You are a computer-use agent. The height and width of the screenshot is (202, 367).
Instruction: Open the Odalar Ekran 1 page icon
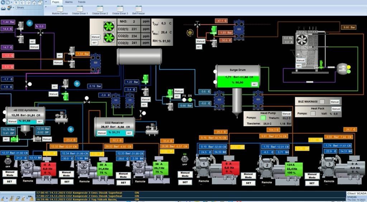point(80,9)
